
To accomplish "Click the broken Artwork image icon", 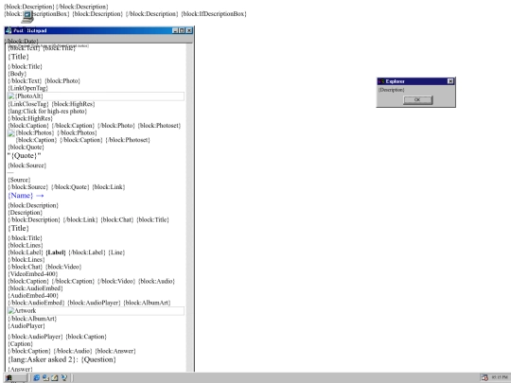I will click(11, 311).
